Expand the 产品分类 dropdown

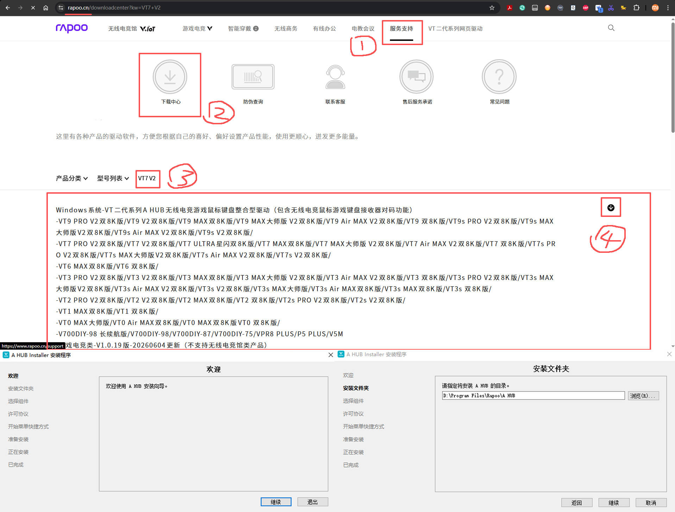click(72, 179)
